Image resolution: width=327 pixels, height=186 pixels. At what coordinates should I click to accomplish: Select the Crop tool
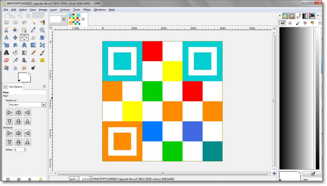(33, 38)
